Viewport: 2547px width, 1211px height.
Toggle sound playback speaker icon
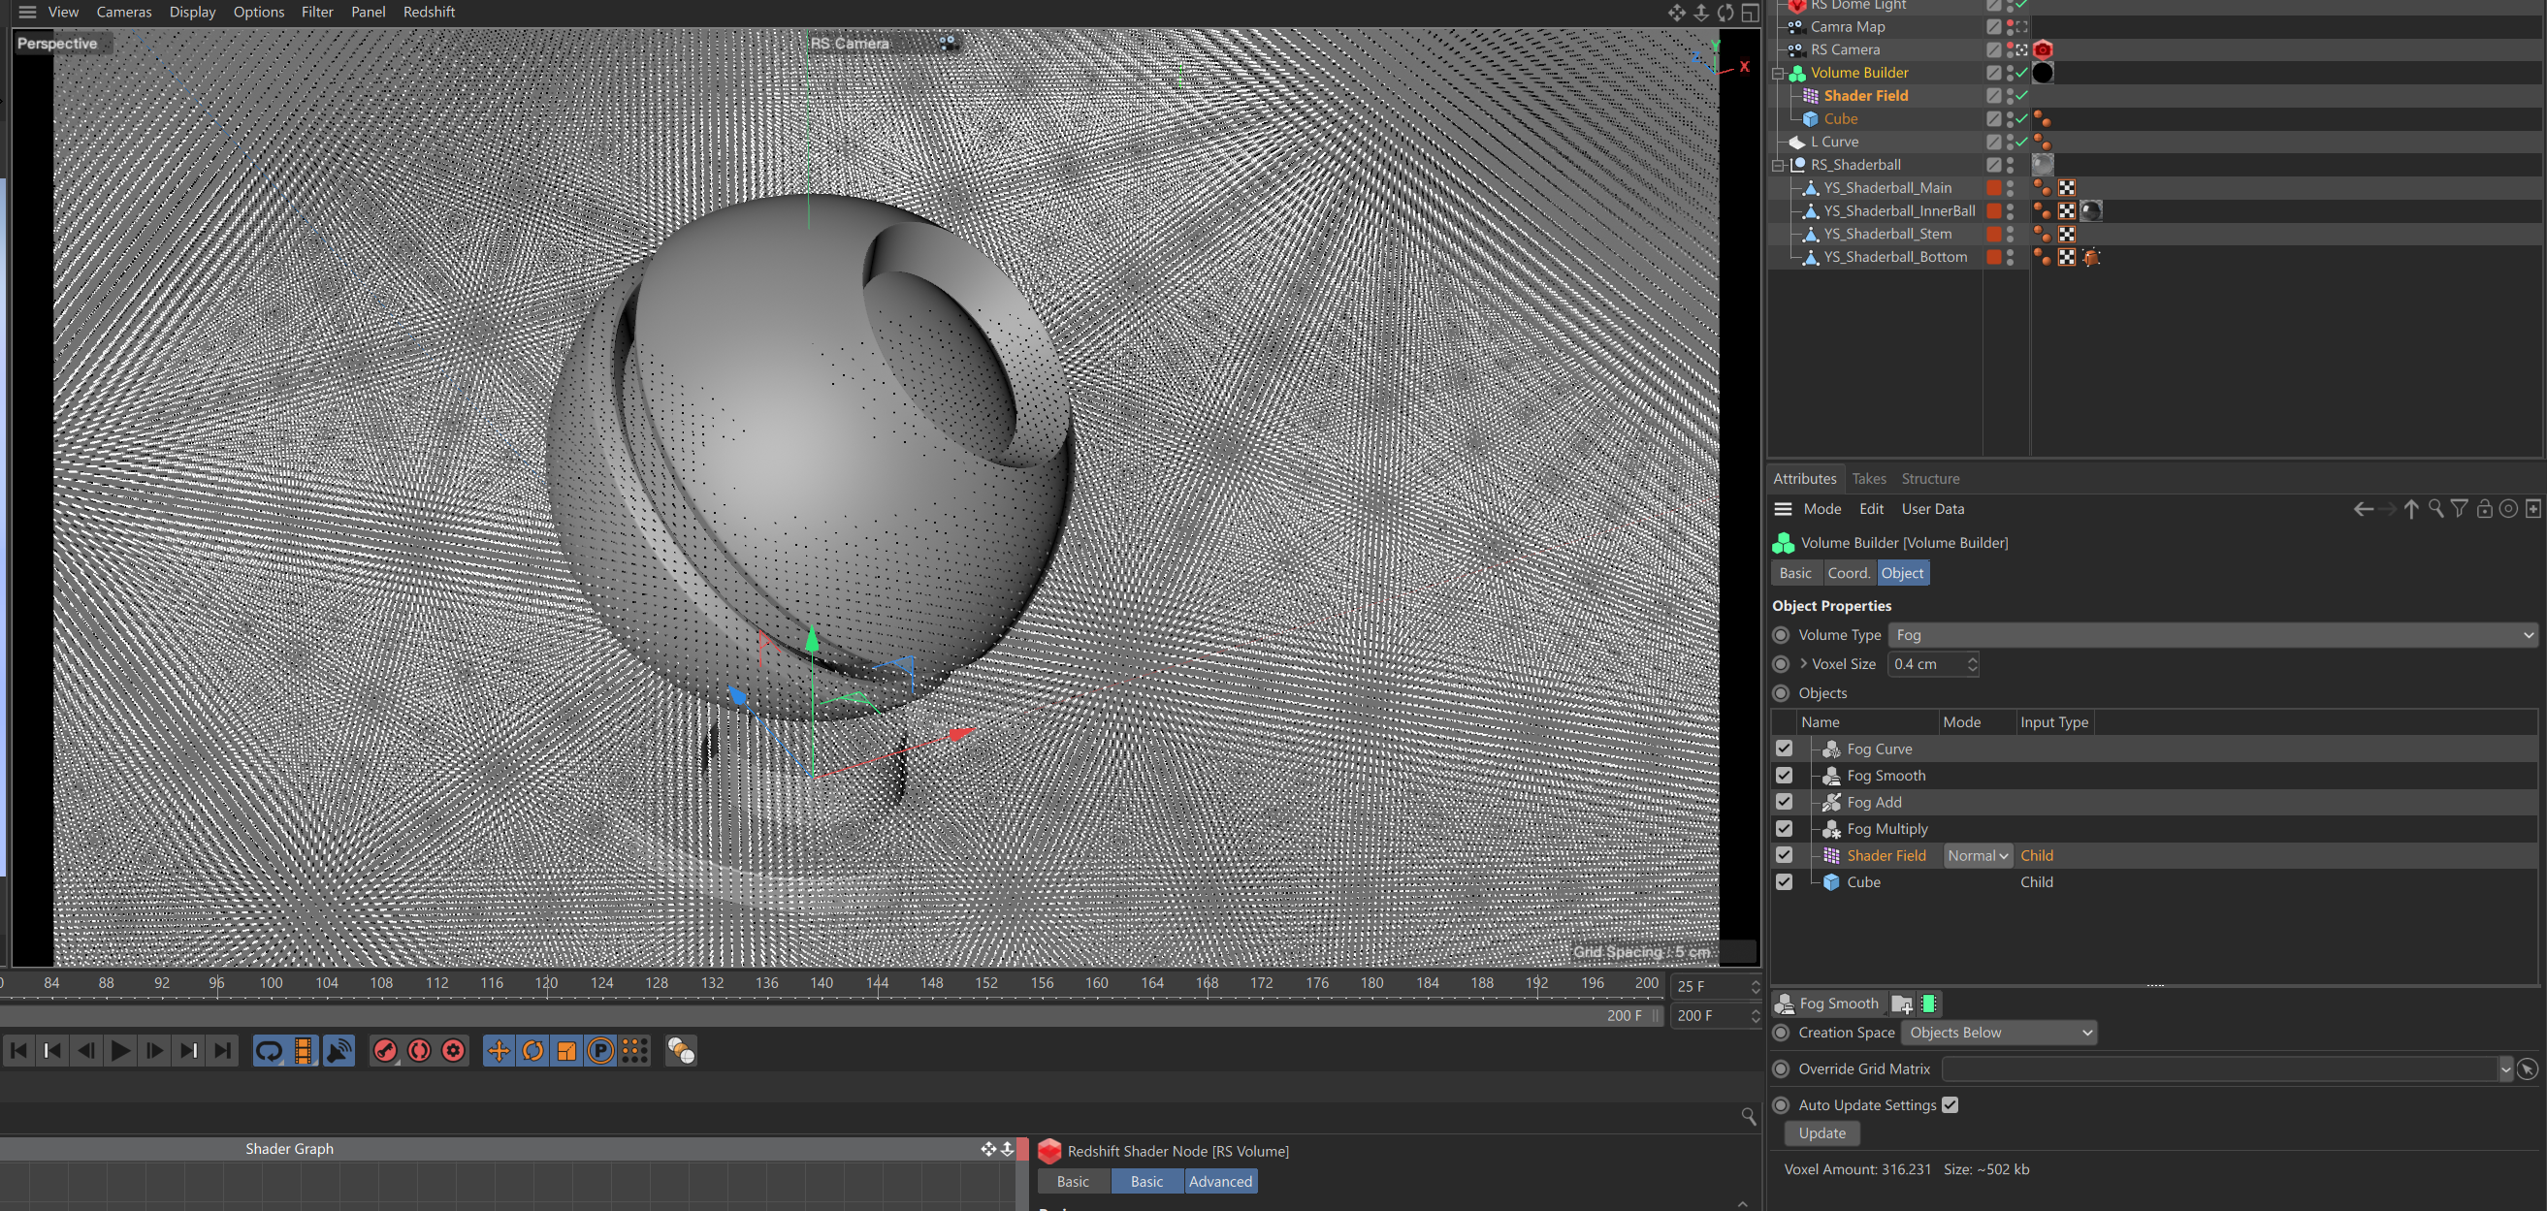(339, 1050)
